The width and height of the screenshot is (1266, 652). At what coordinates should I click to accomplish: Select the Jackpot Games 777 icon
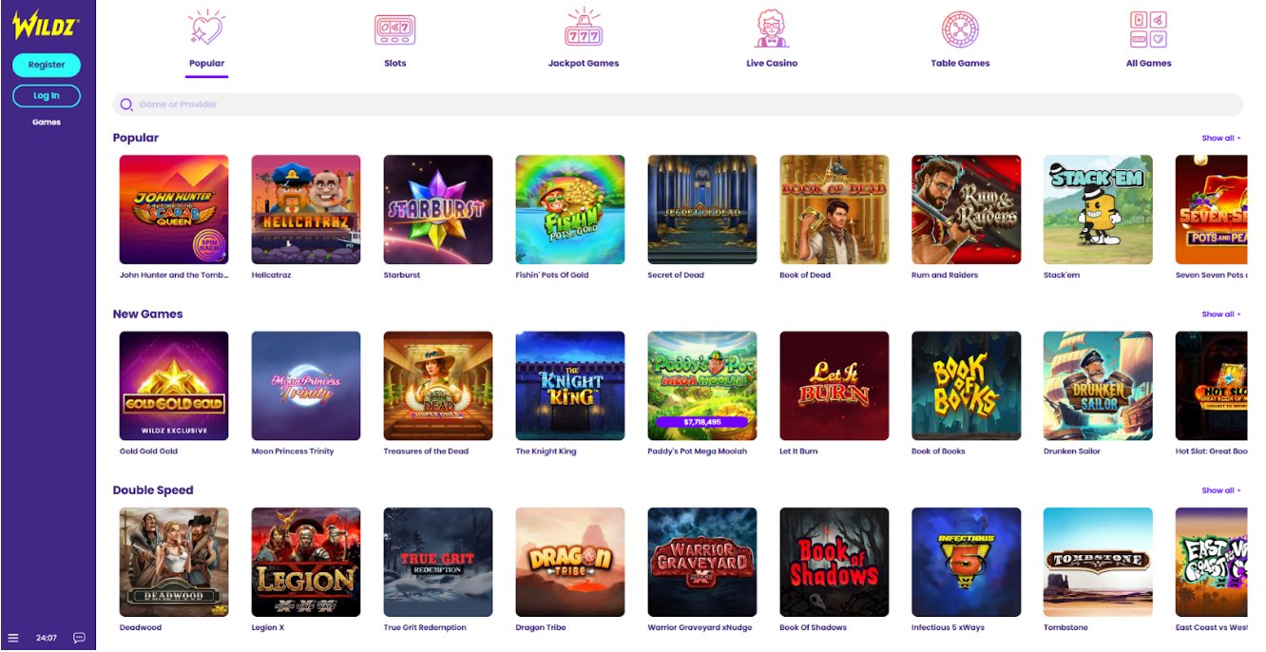584,29
